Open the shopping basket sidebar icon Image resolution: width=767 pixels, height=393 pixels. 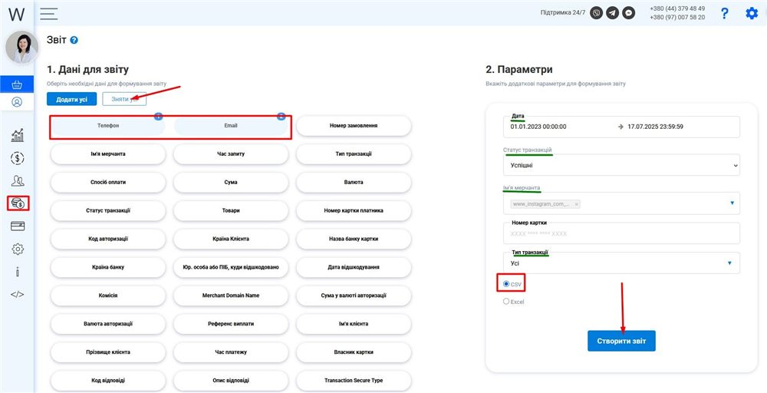(x=17, y=84)
